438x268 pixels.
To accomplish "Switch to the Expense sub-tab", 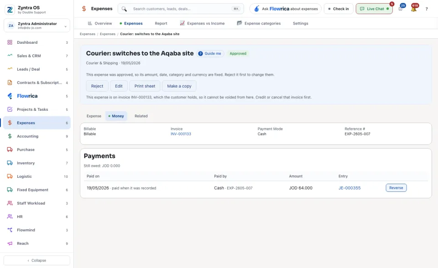I will 94,116.
